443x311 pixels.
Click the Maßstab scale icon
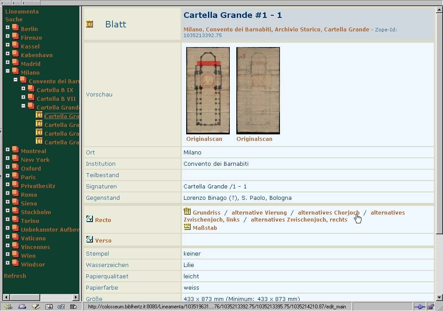[187, 227]
